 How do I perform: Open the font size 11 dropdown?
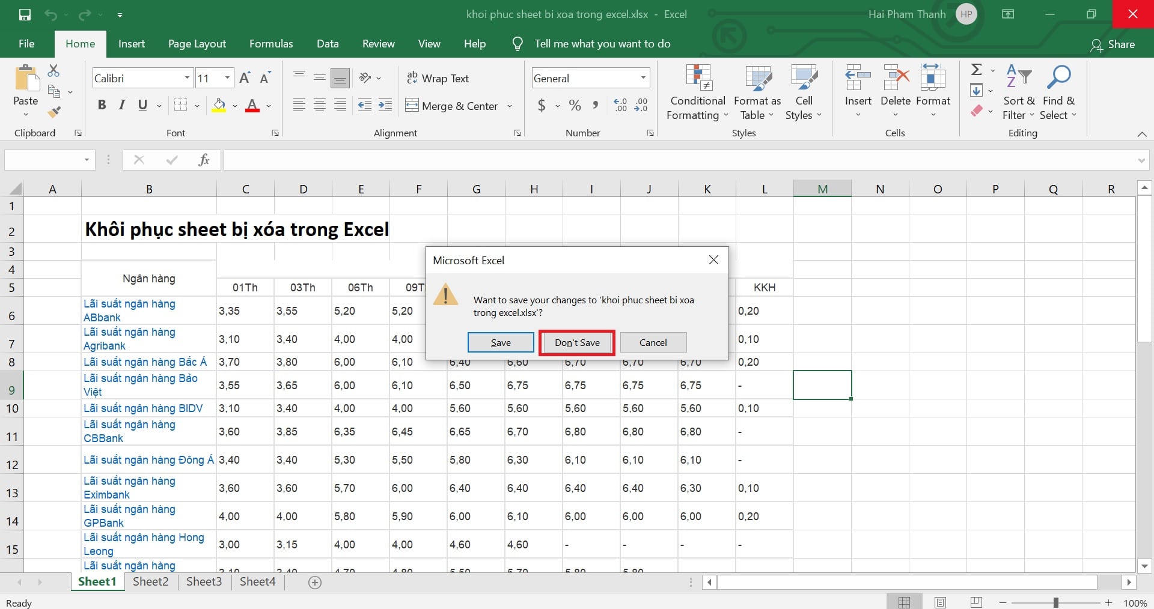pyautogui.click(x=227, y=78)
